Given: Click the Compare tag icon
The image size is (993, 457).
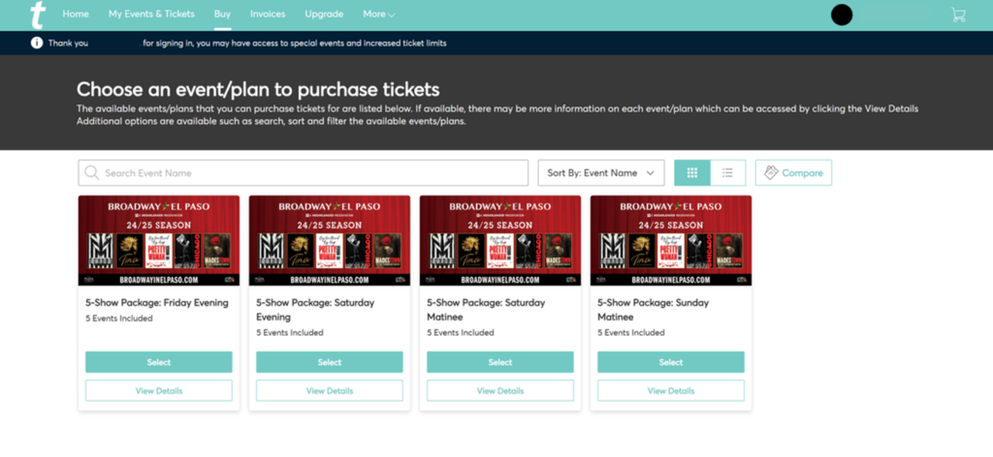Looking at the screenshot, I should click(771, 173).
